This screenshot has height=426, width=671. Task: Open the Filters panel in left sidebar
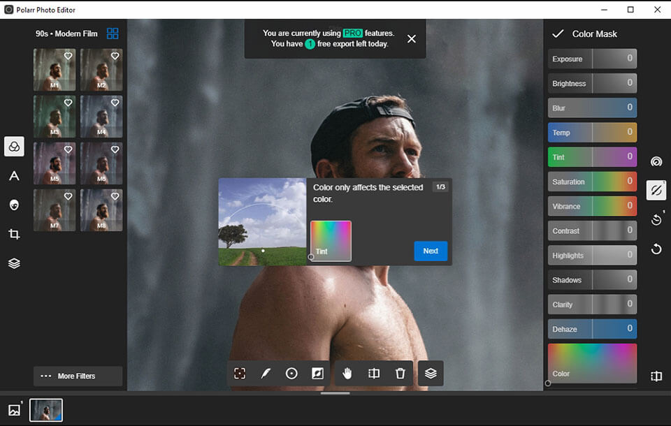pos(14,147)
